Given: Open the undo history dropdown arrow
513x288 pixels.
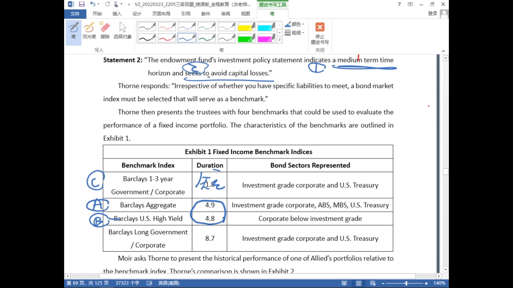Looking at the screenshot, I should 99,4.
